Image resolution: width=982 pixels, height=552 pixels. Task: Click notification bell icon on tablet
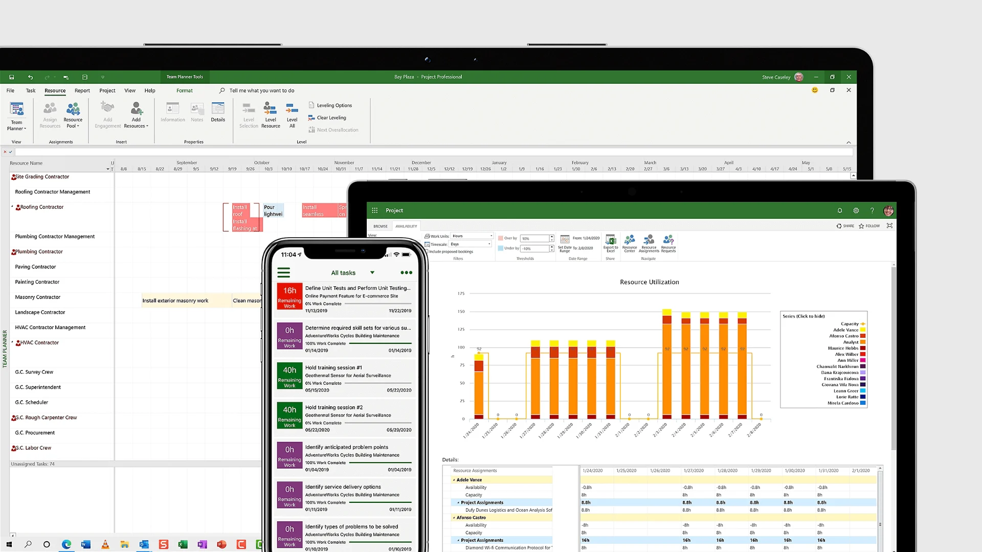tap(840, 210)
